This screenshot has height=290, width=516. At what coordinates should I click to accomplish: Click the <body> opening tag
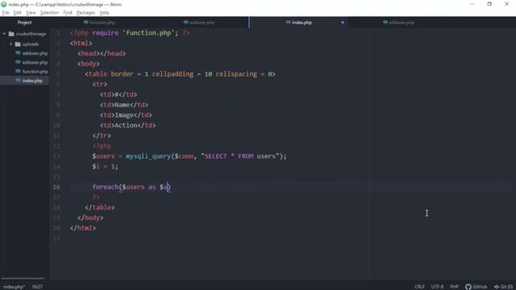tap(89, 64)
